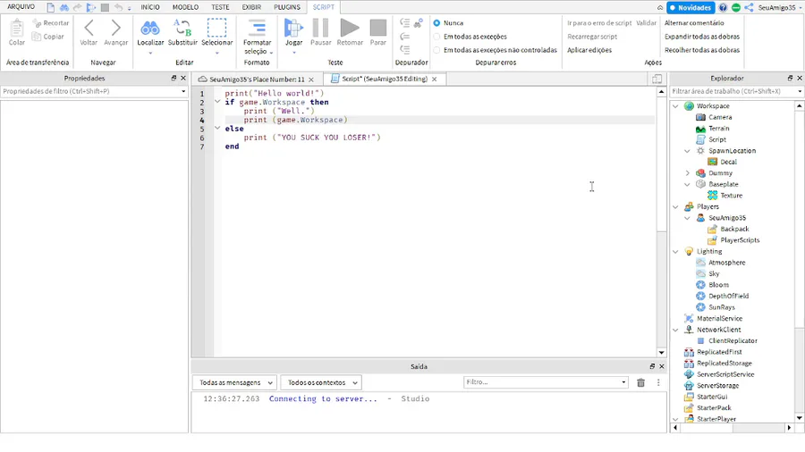Close the Script editing tab
The height and width of the screenshot is (452, 805).
435,80
